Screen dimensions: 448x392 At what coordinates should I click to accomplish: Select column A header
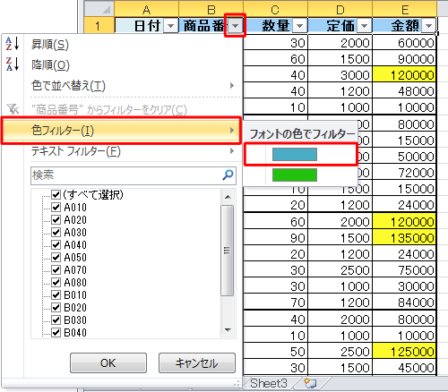coord(146,10)
